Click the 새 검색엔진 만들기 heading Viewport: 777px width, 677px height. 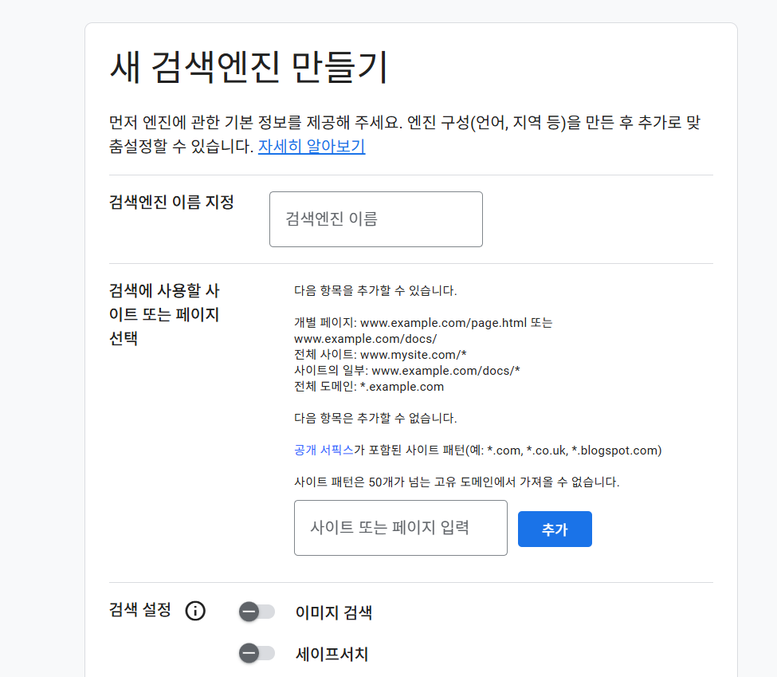tap(249, 68)
